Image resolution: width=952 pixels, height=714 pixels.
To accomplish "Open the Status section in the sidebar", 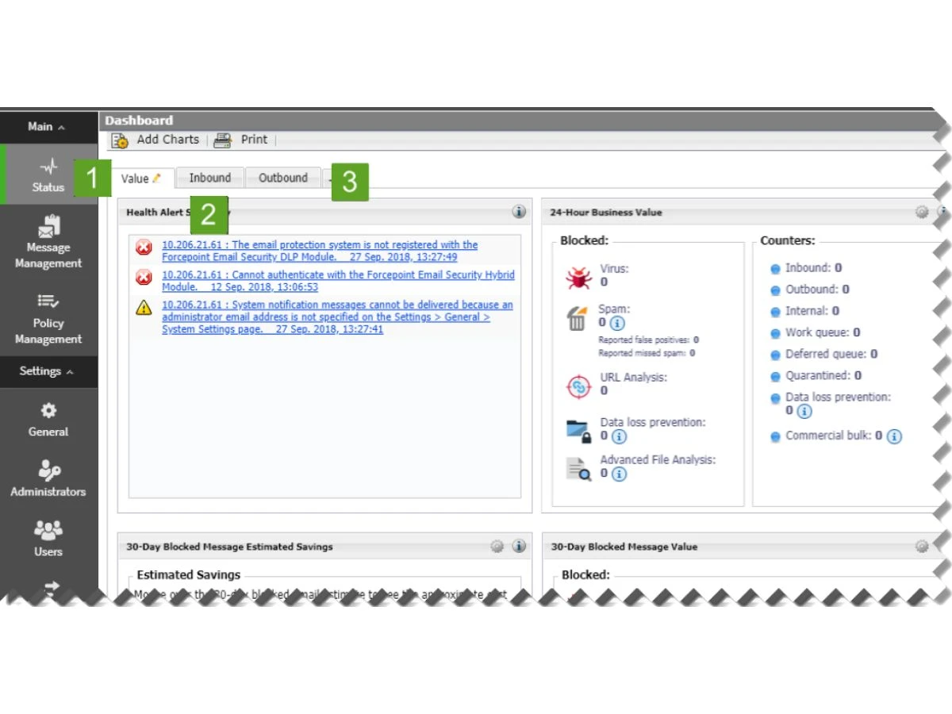I will pyautogui.click(x=48, y=175).
